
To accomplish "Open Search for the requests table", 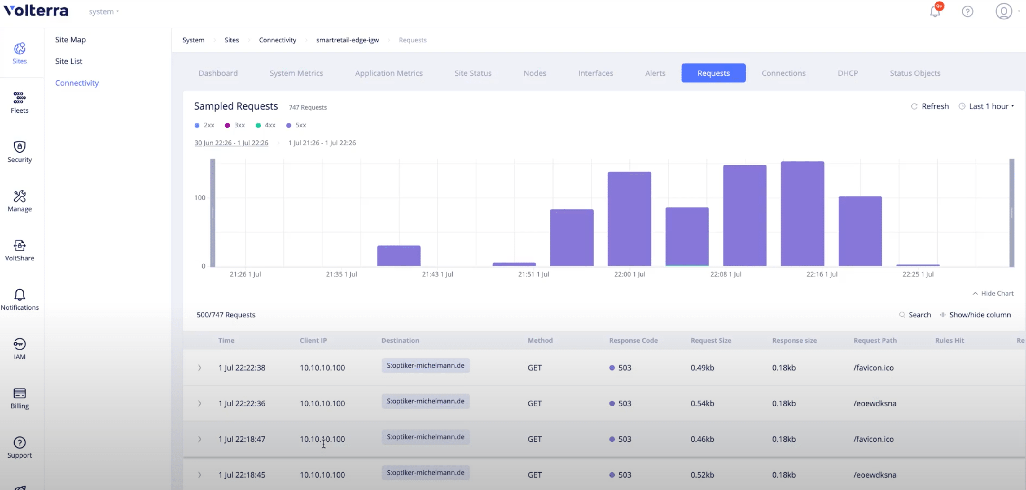I will tap(915, 315).
